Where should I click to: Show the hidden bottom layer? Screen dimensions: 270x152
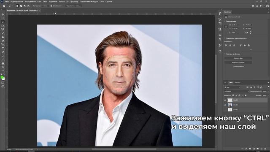coord(225,110)
